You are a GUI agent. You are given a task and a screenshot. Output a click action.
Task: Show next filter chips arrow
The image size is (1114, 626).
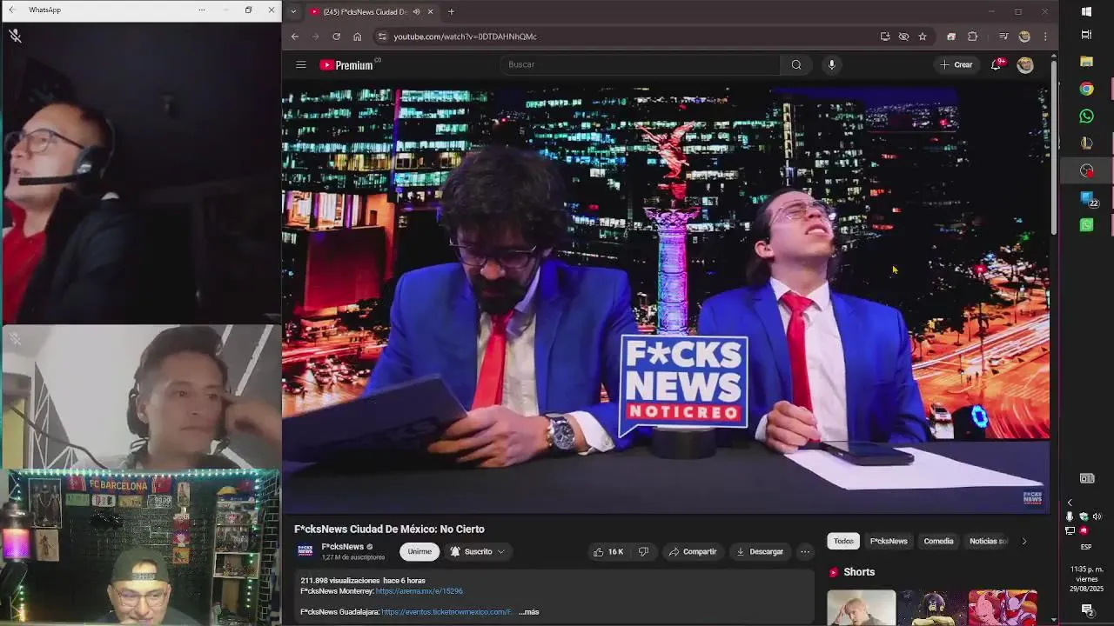[1023, 541]
